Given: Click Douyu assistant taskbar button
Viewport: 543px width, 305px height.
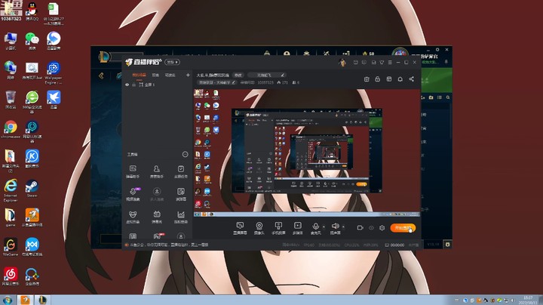Looking at the screenshot, I should point(25,300).
